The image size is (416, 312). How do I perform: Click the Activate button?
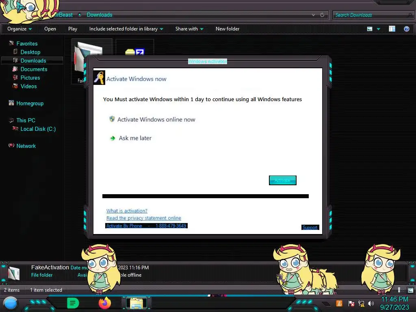tap(283, 180)
